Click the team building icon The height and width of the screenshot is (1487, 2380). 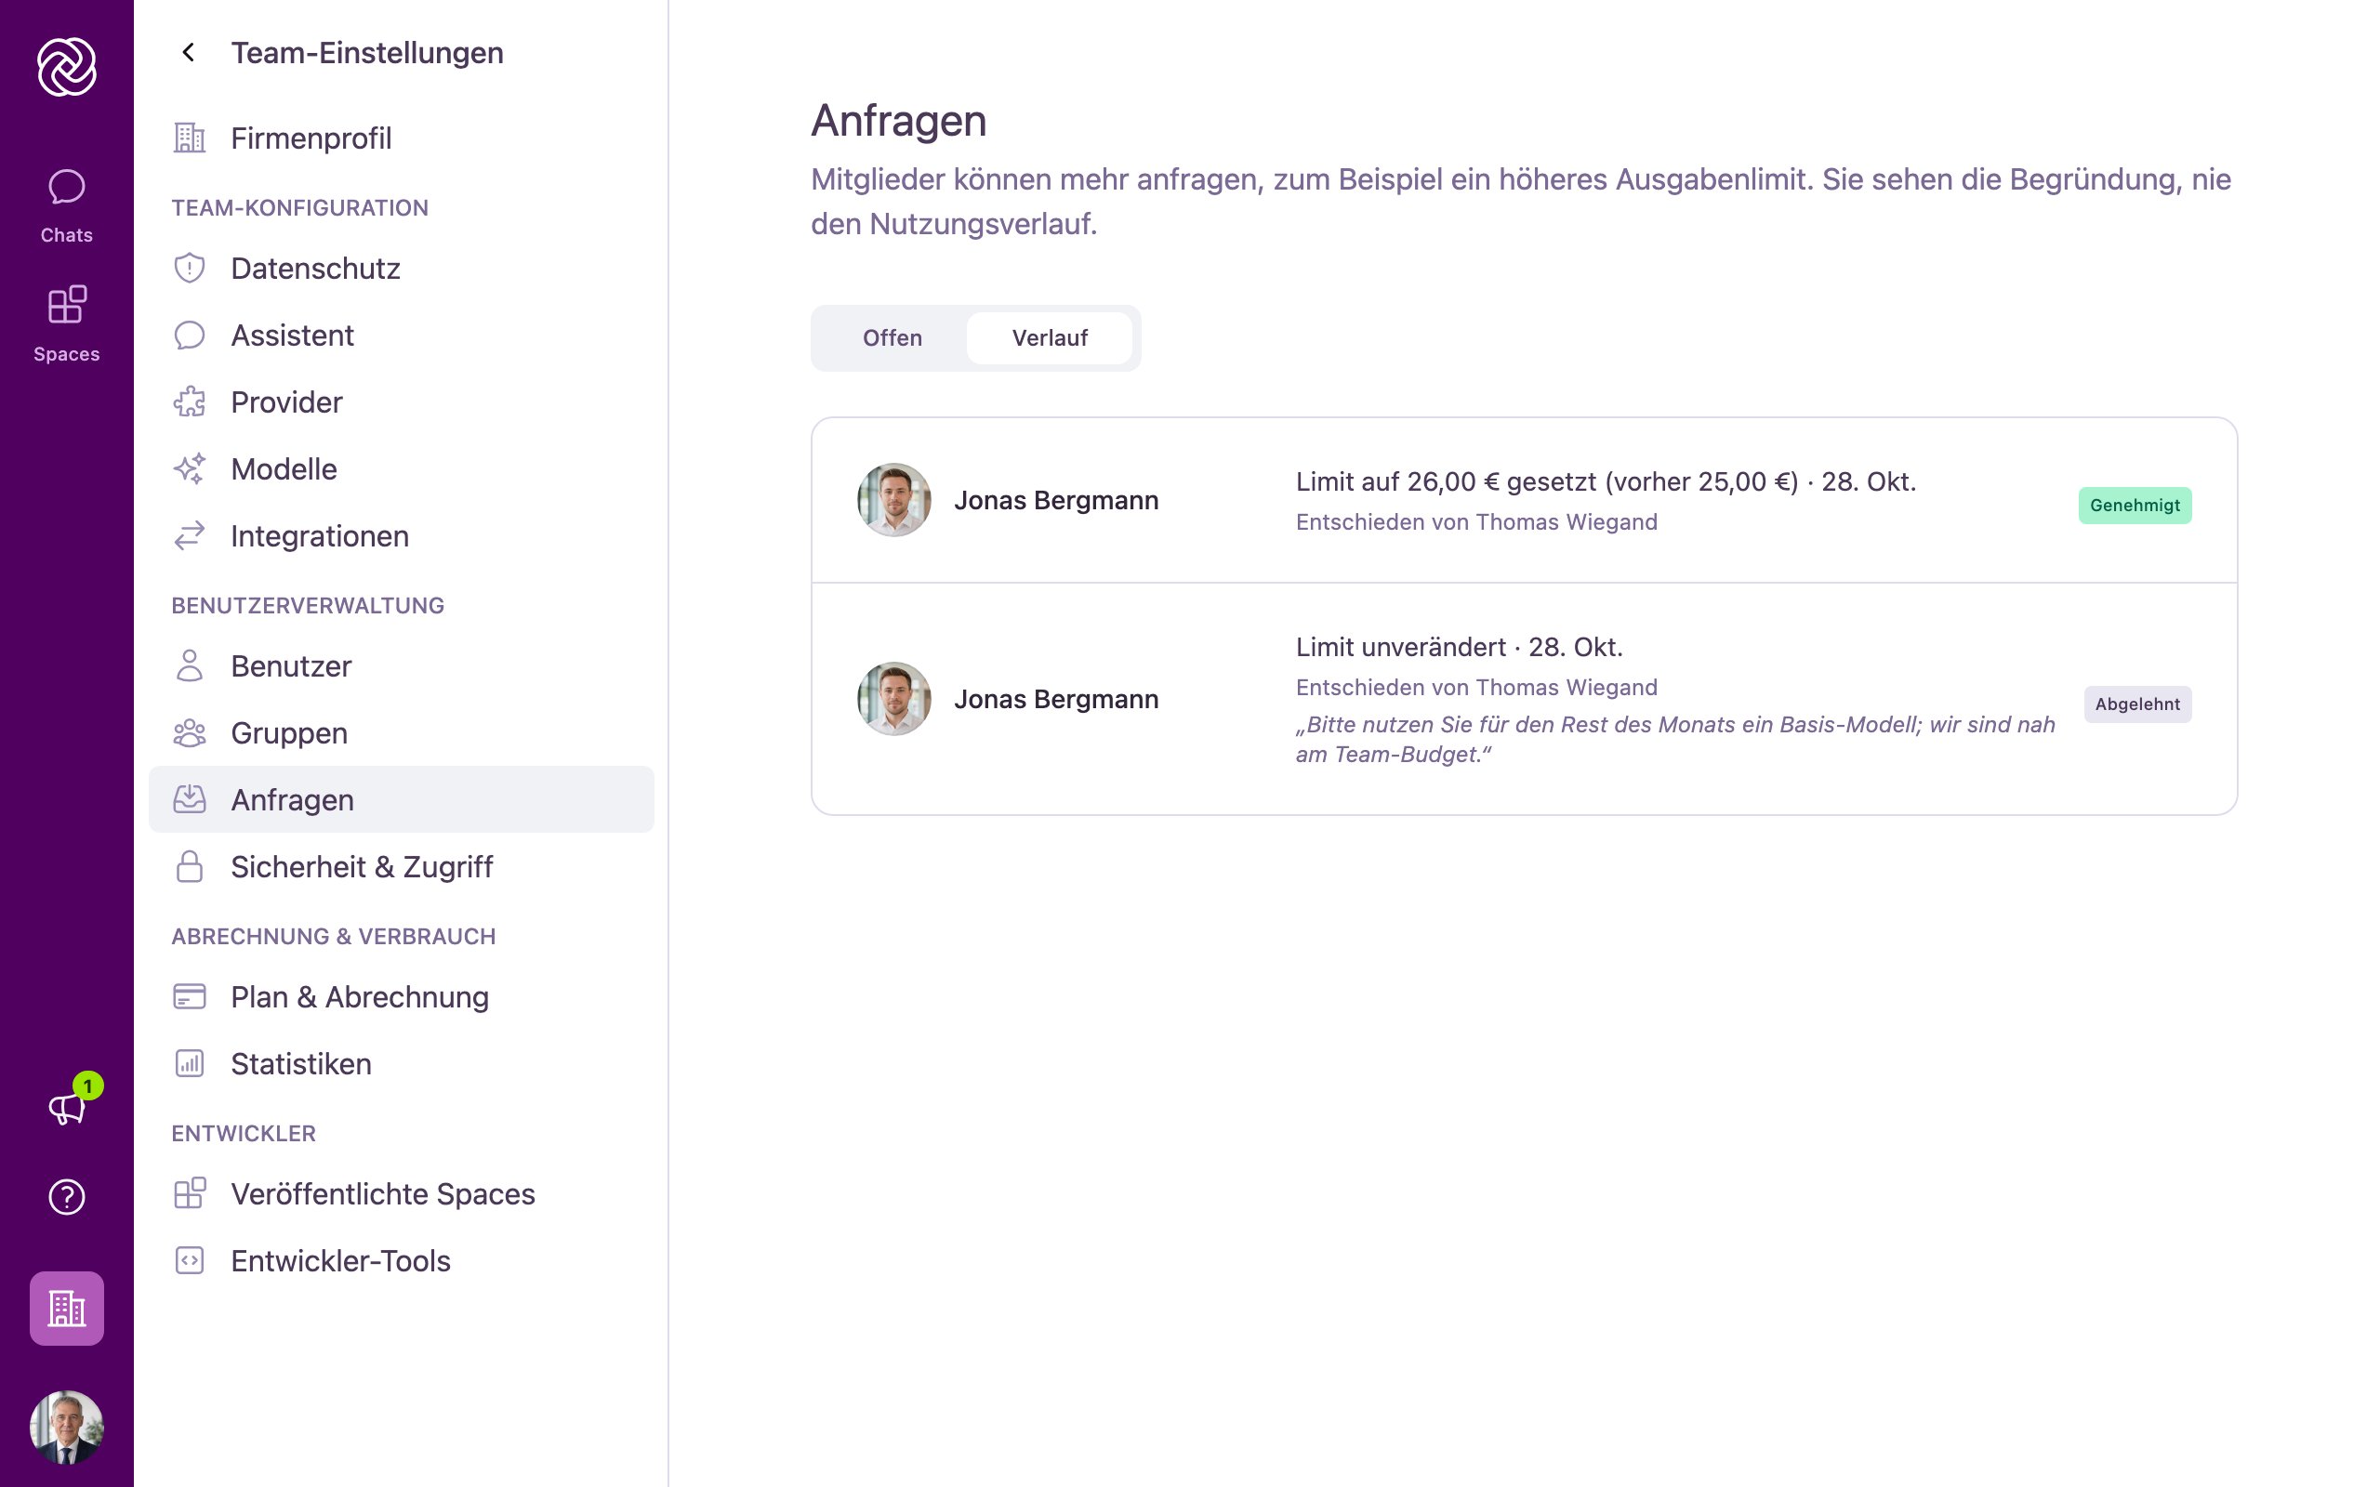point(67,1308)
